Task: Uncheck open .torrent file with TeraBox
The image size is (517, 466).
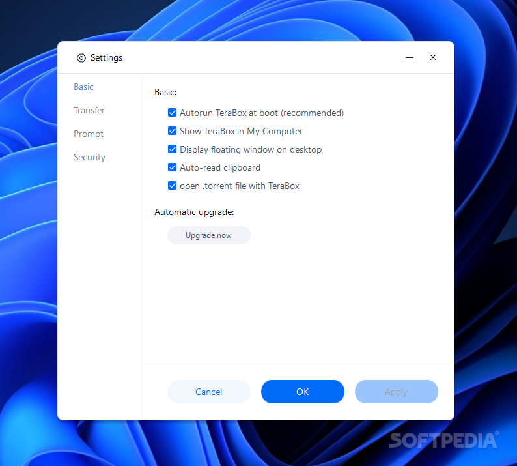Action: pyautogui.click(x=172, y=186)
